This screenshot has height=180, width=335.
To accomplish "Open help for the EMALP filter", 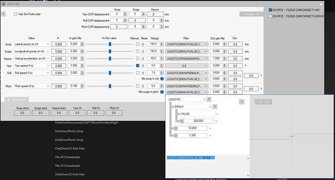I will [x=215, y=106].
